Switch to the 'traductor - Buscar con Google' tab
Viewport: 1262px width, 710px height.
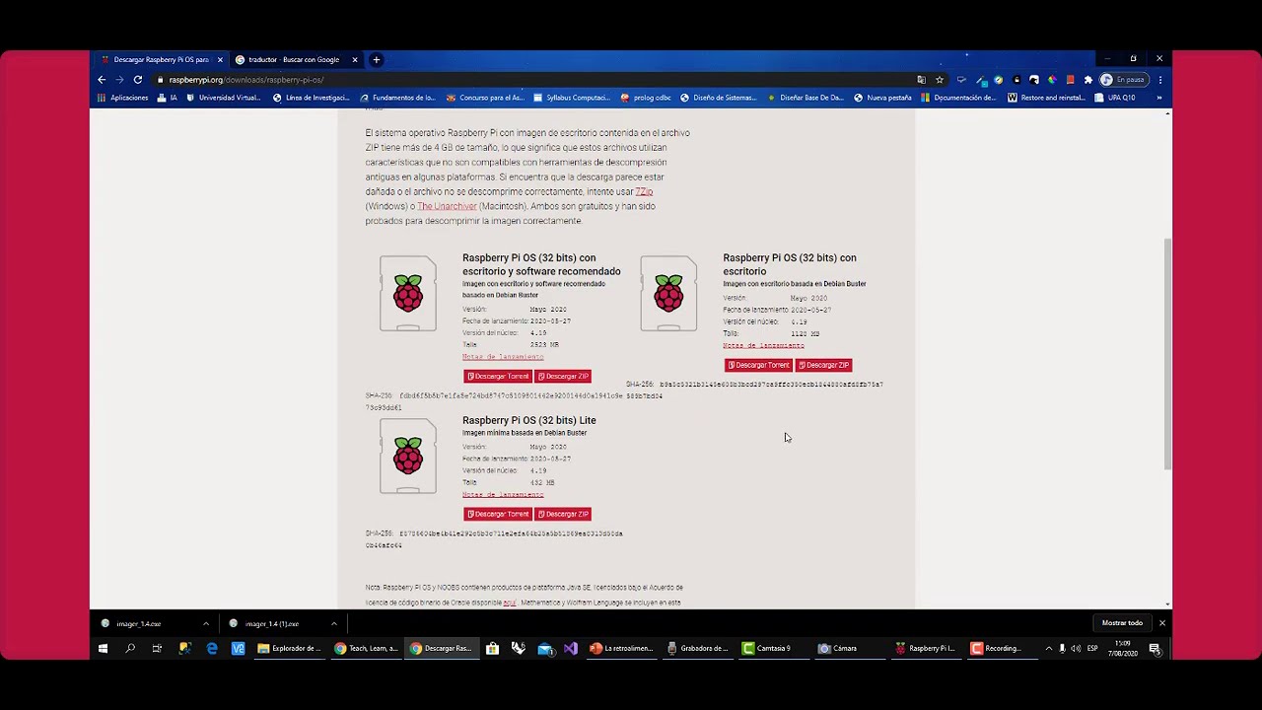click(294, 60)
